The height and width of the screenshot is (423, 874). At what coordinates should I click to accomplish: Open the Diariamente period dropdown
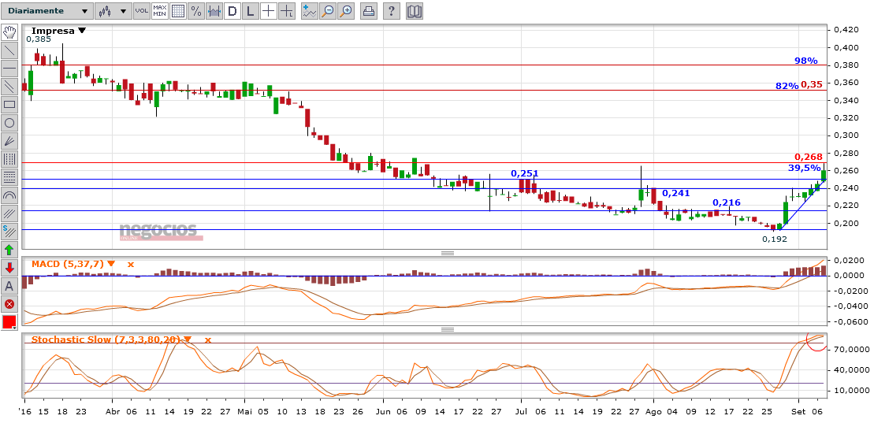[46, 11]
